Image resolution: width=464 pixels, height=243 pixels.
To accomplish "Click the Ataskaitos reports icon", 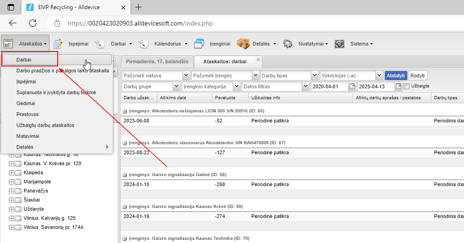I will click(x=8, y=44).
